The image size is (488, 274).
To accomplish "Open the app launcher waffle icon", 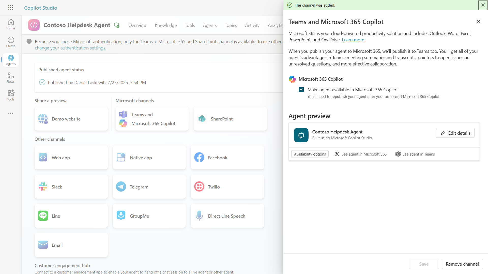I will tap(10, 8).
